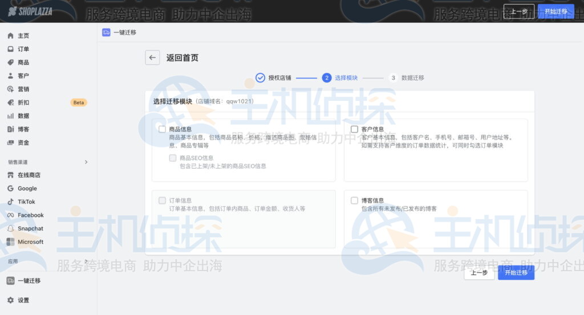
Task: Open the Snapchat channel icon
Action: coord(10,229)
